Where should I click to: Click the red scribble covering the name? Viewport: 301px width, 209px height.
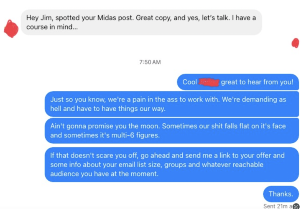209,82
